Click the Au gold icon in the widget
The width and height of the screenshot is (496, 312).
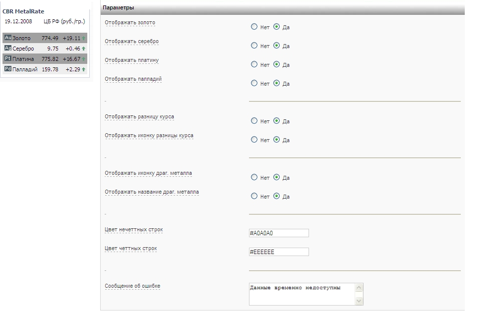click(x=7, y=38)
